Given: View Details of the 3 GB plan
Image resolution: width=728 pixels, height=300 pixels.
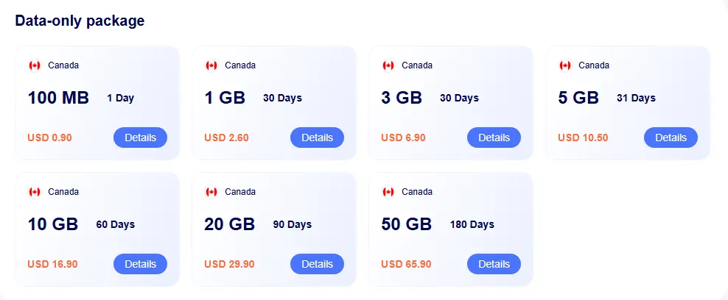Looking at the screenshot, I should (494, 137).
